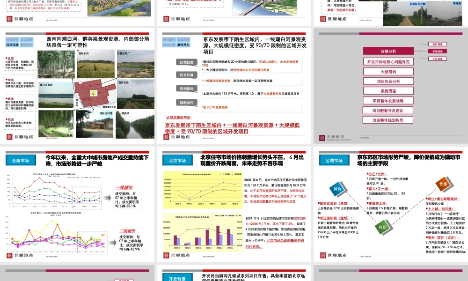Viewport: 468px width, 281px height.
Task: Click the 世联地产 logo on the 全国市场 slide
Action: click(x=20, y=255)
